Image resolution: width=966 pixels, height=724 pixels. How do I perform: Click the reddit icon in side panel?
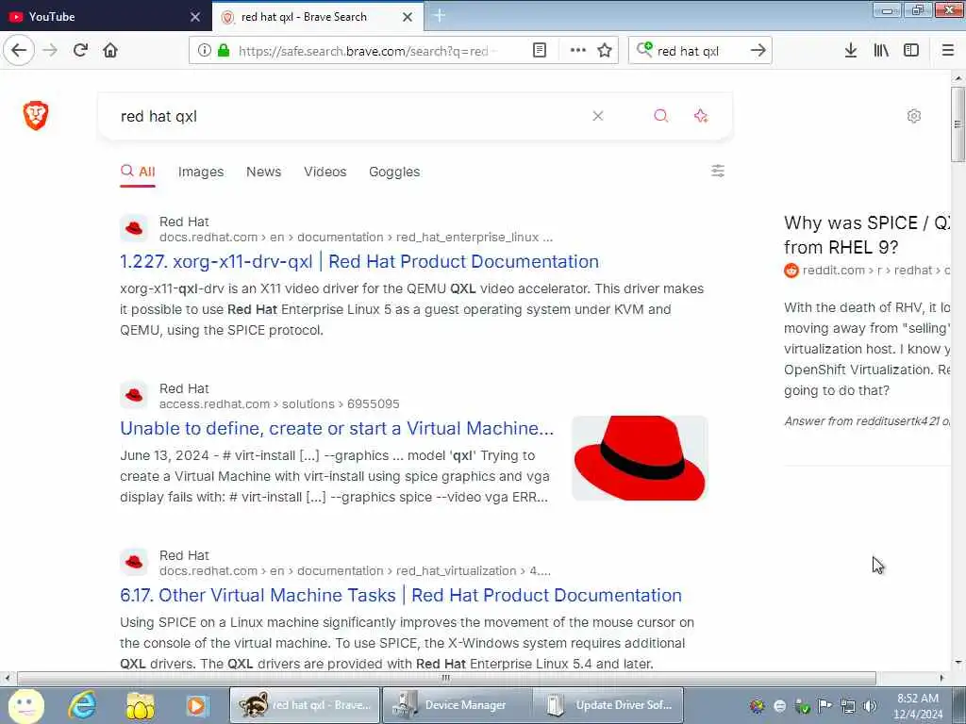(791, 270)
